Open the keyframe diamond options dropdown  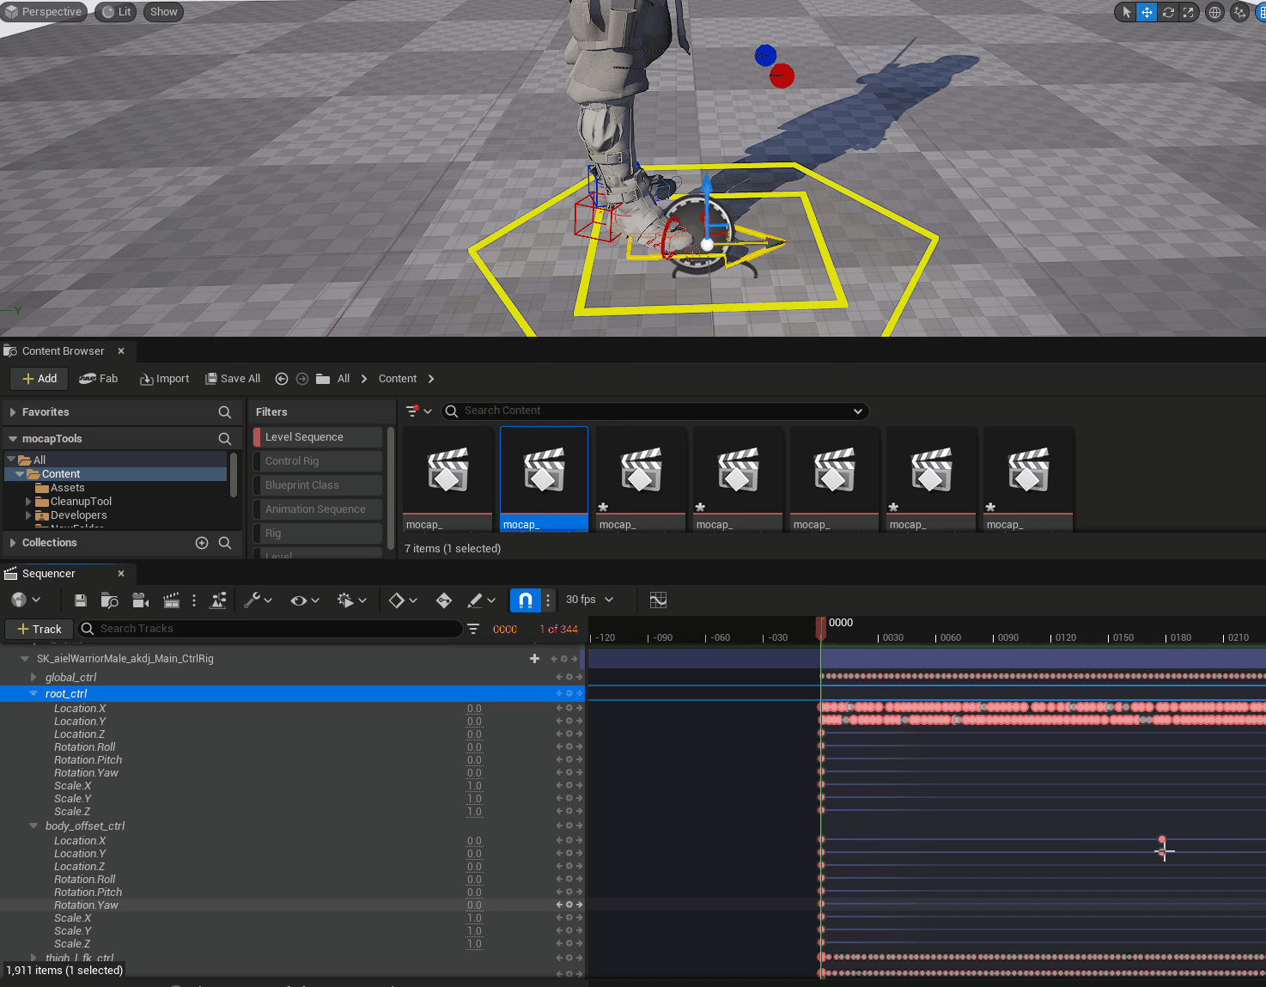coord(403,600)
